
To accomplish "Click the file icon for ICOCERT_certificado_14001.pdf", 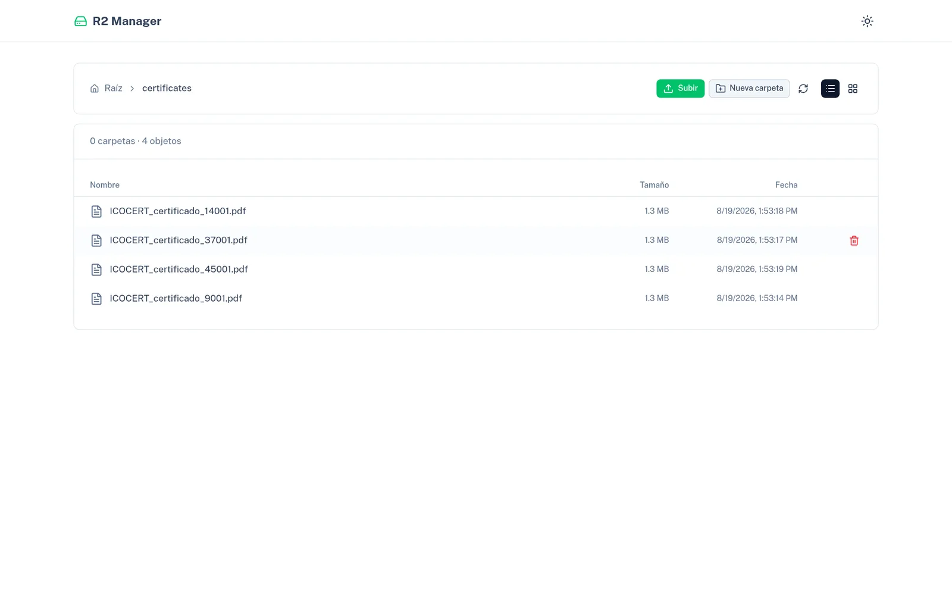I will click(x=96, y=211).
